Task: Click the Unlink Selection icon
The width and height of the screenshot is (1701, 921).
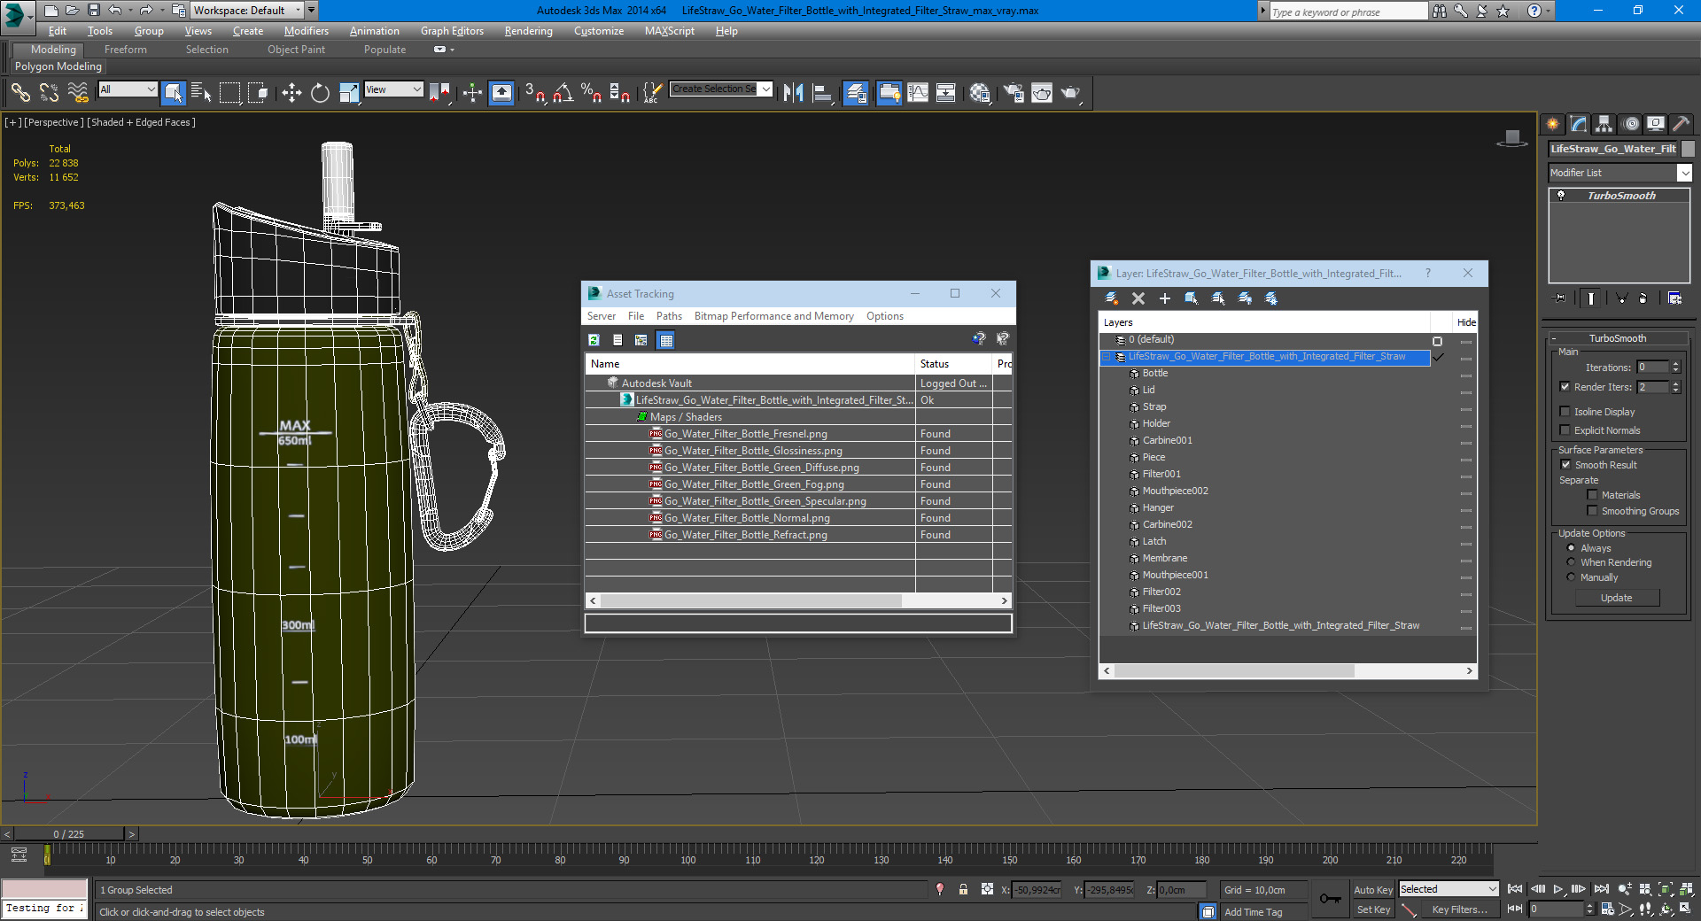Action: 49,92
